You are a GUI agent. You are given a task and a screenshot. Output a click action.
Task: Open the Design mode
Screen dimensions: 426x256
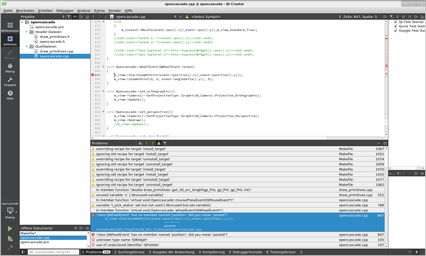10,54
